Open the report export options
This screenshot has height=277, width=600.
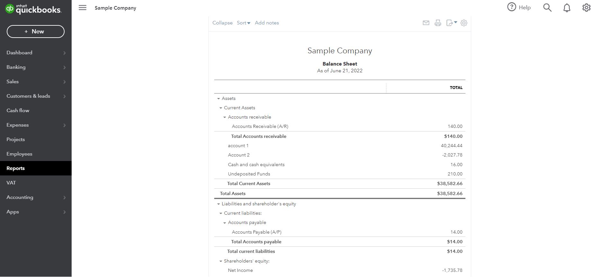tap(451, 23)
